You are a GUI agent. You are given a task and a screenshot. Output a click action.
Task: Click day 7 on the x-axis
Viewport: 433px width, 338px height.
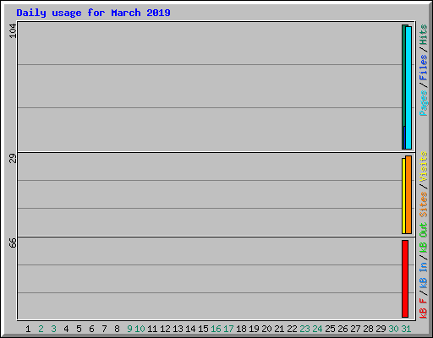click(104, 329)
